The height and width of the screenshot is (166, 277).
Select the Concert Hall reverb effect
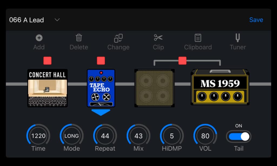48,88
